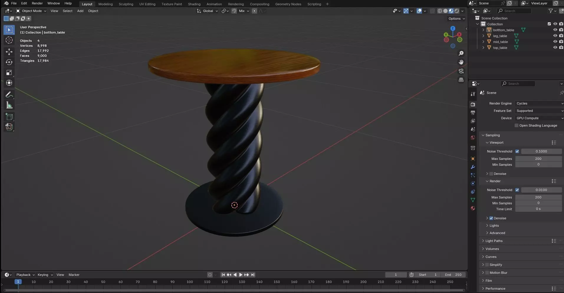Open Object Mode dropdown

coord(31,11)
